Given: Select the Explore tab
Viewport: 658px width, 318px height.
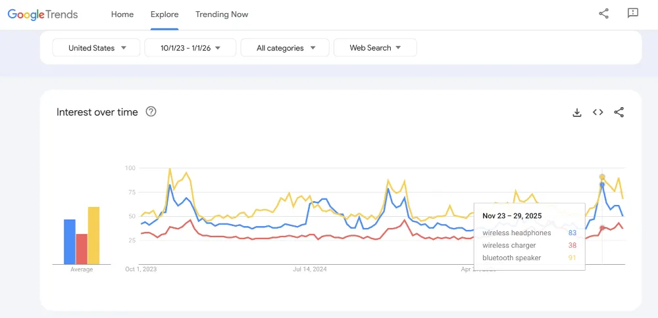Looking at the screenshot, I should 164,14.
